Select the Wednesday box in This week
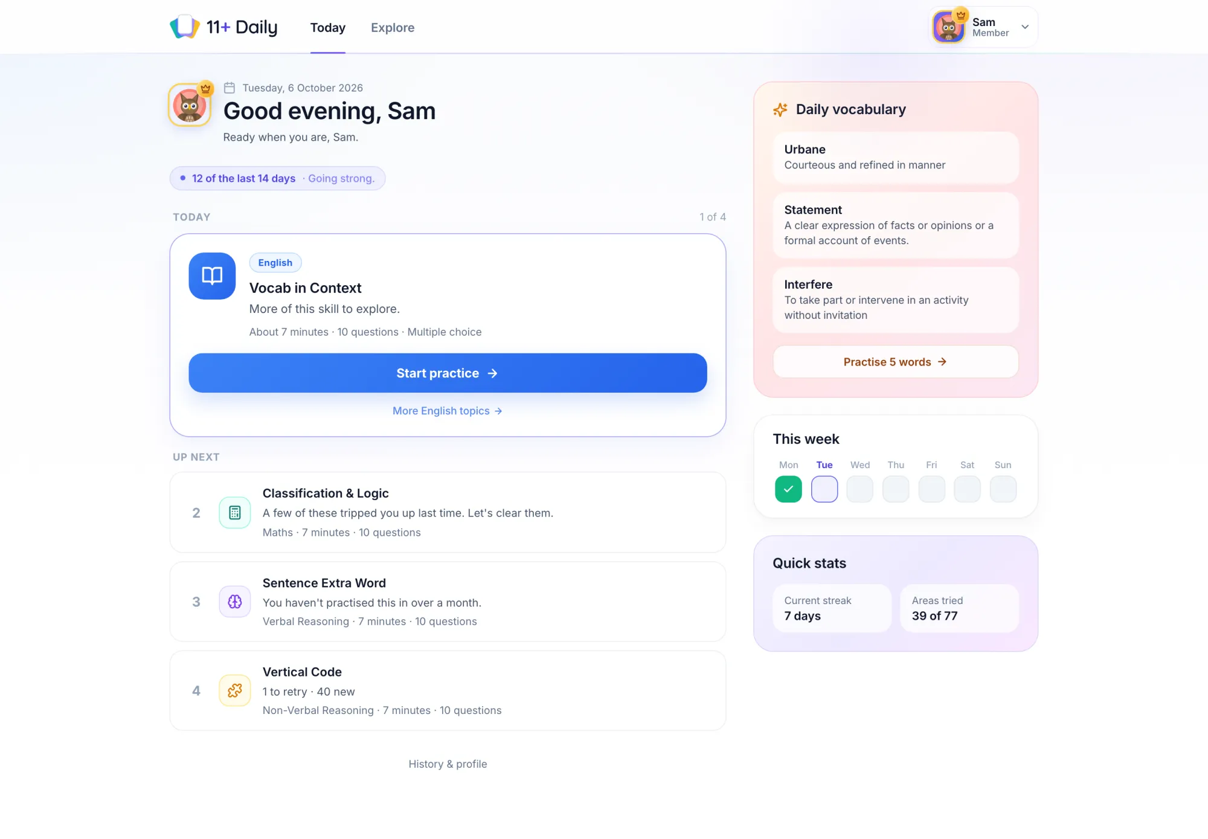Screen dimensions: 1208x839 (x=860, y=489)
